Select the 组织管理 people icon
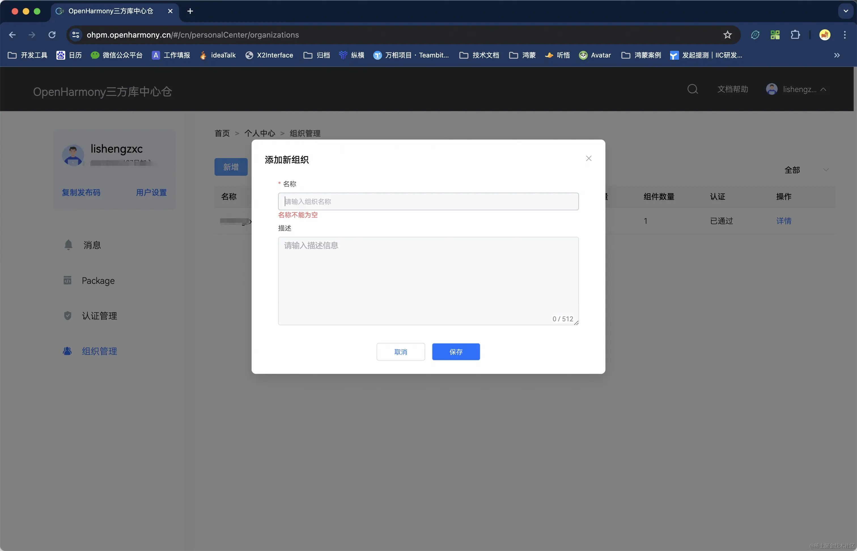This screenshot has width=857, height=551. (67, 351)
